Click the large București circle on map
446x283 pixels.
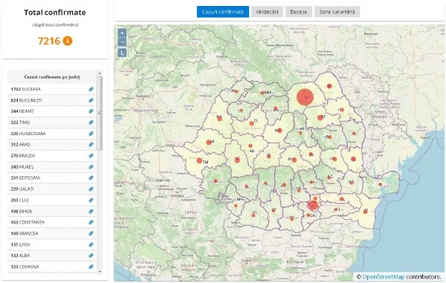[x=313, y=205]
